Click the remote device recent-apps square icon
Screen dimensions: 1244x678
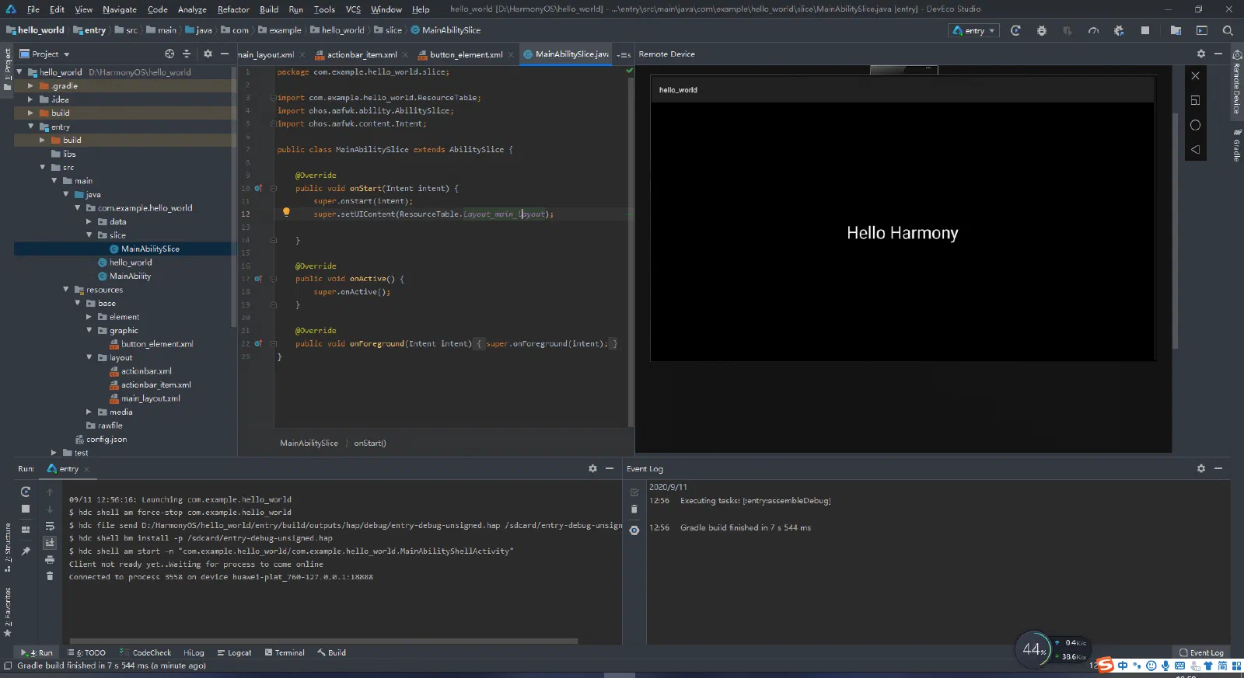click(1195, 100)
